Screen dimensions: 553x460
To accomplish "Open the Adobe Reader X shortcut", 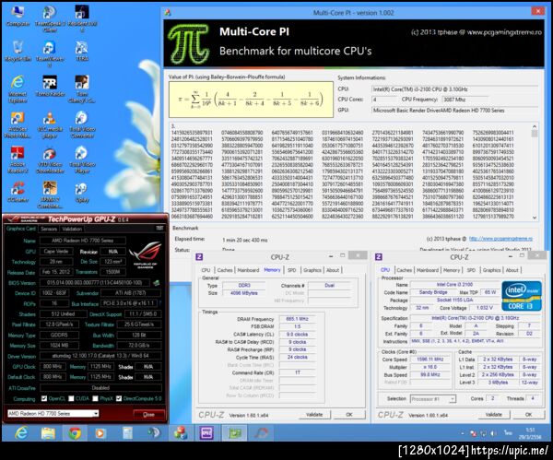I will (x=18, y=159).
